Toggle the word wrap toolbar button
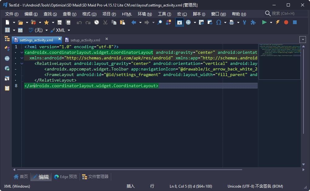 tap(179, 22)
